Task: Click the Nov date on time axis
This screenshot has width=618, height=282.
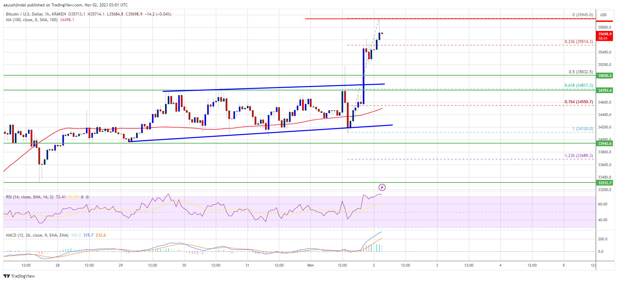Action: tap(311, 265)
